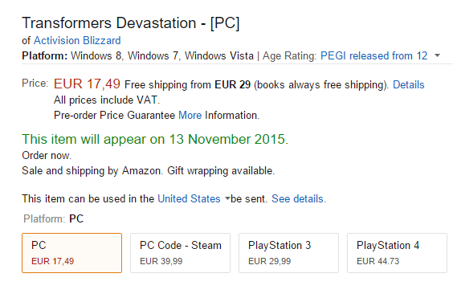Open the Activision Blizzard publisher link
Image resolution: width=453 pixels, height=302 pixels.
tap(77, 40)
